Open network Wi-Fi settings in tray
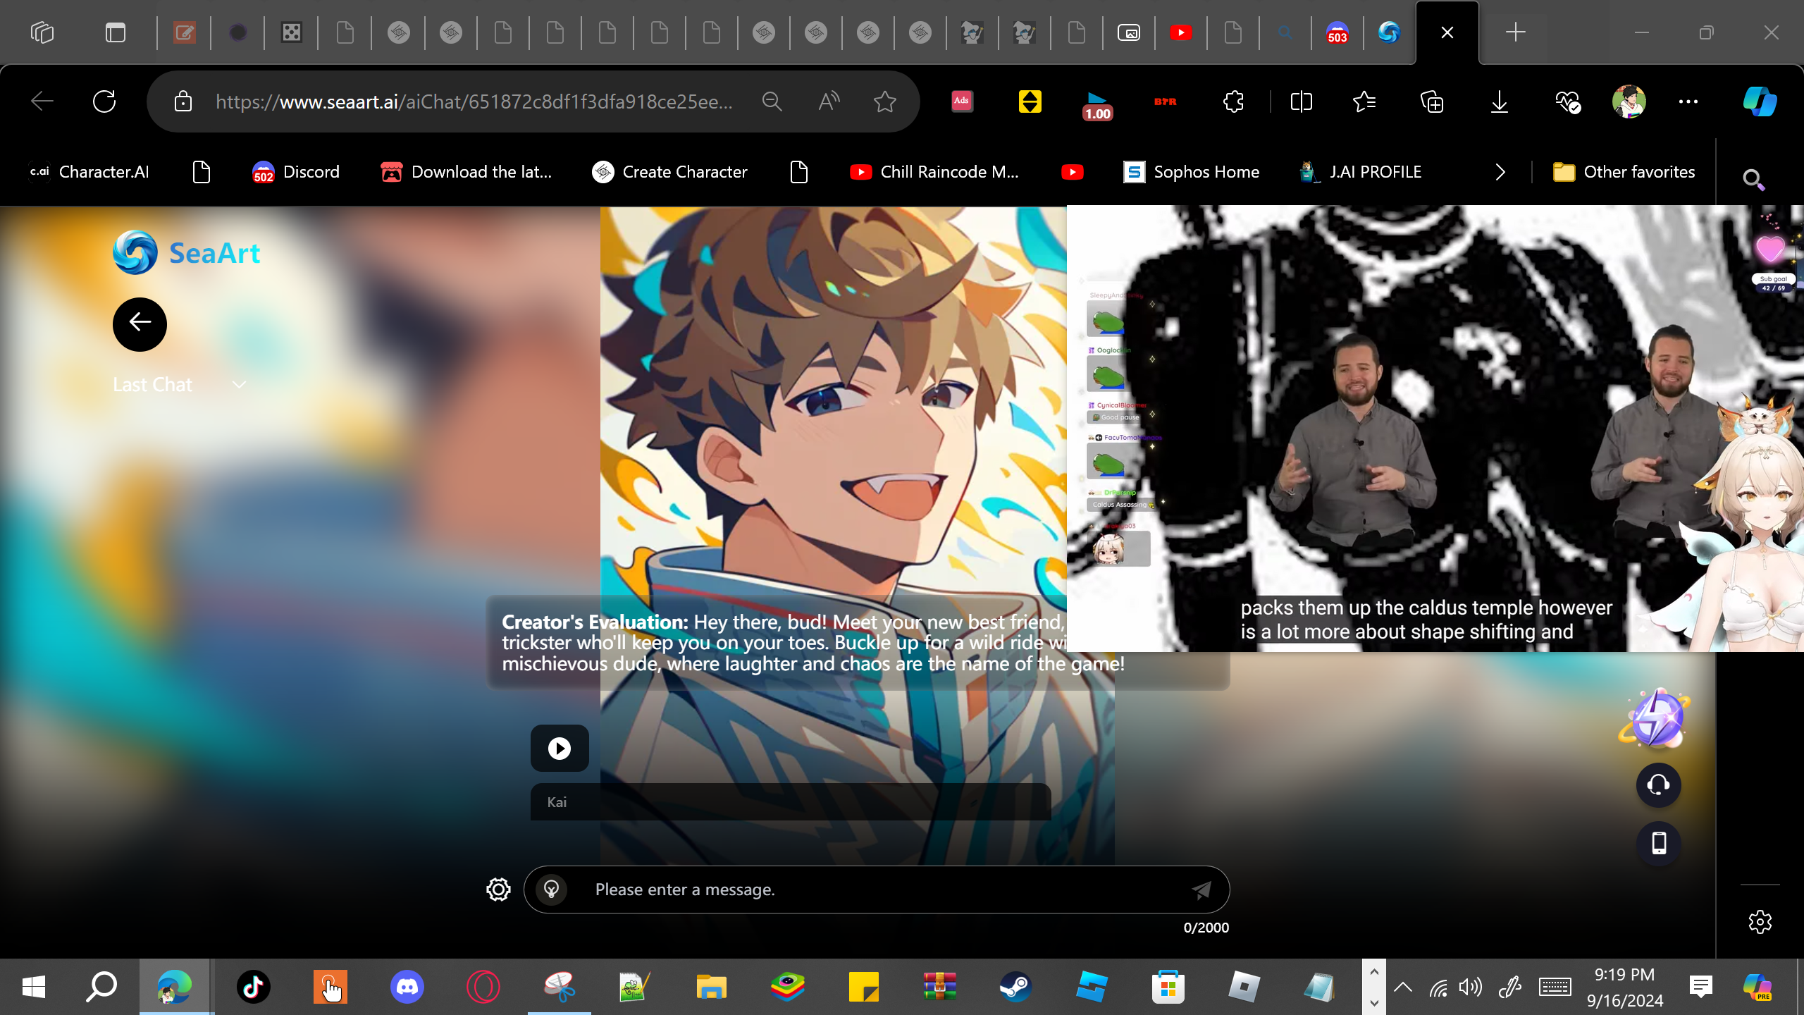 point(1438,987)
